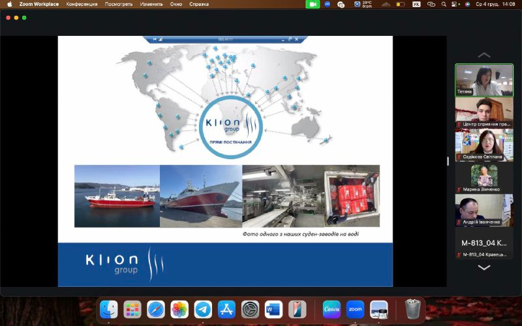
Task: Click the Zoom icon in the dock
Action: pyautogui.click(x=355, y=309)
